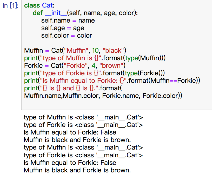Image resolution: width=212 pixels, height=175 pixels.
Task: Click the self.age = age line
Action: pyautogui.click(x=63, y=28)
